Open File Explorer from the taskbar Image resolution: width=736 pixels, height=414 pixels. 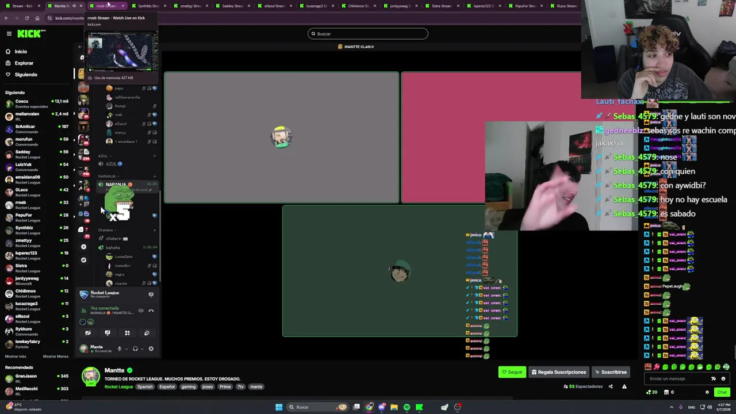click(394, 407)
